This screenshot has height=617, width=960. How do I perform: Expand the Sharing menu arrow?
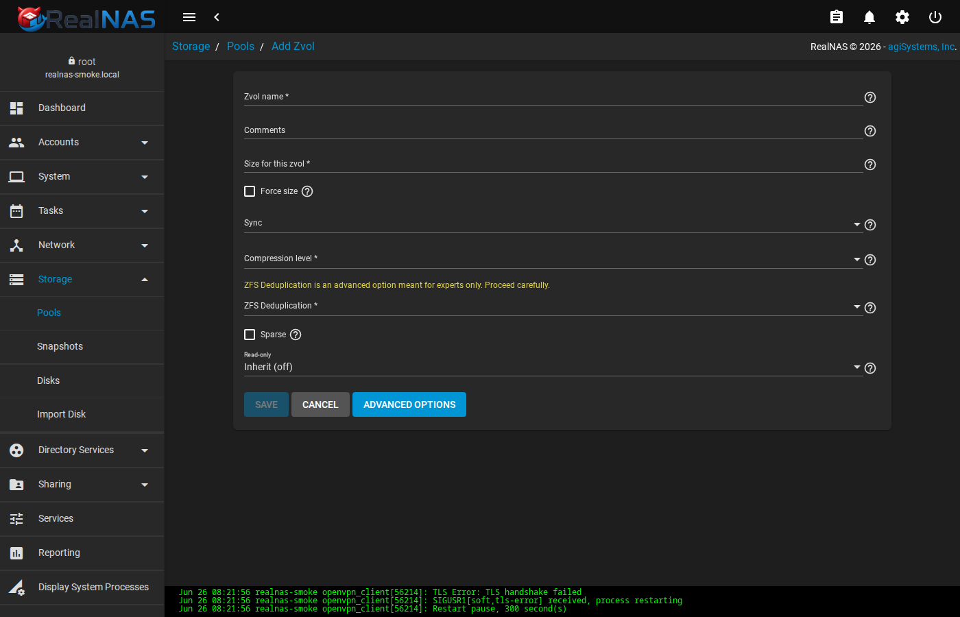point(145,485)
